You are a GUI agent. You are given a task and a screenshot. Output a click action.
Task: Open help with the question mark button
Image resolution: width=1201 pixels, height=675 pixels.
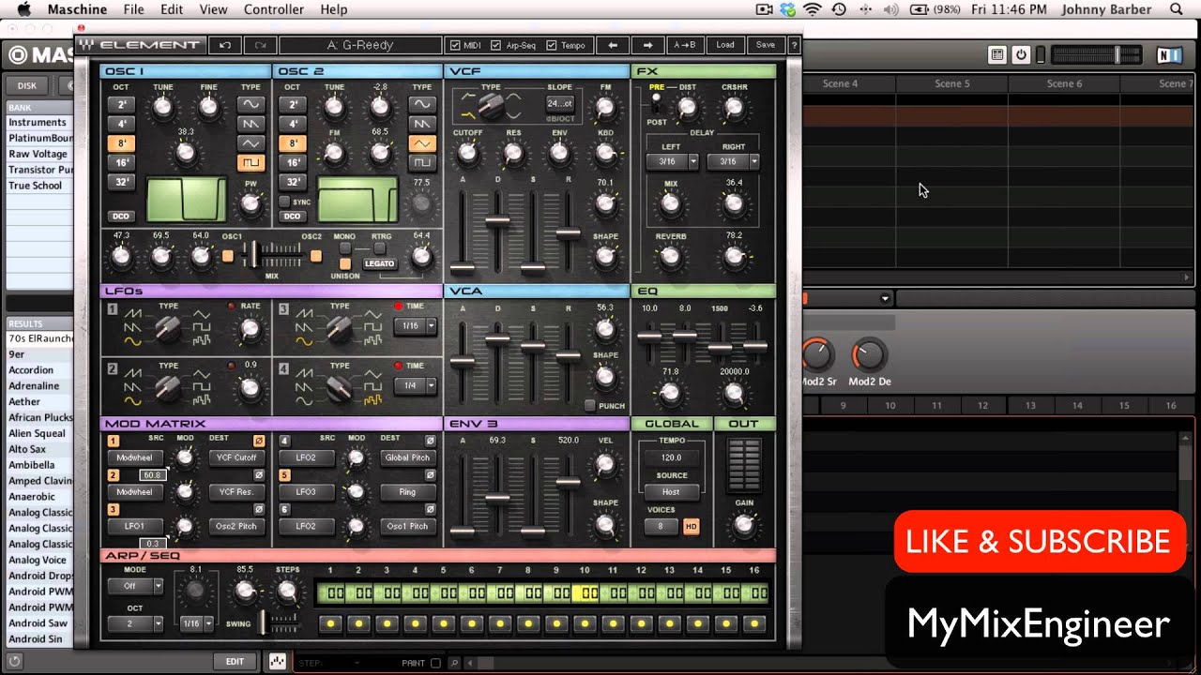(794, 45)
